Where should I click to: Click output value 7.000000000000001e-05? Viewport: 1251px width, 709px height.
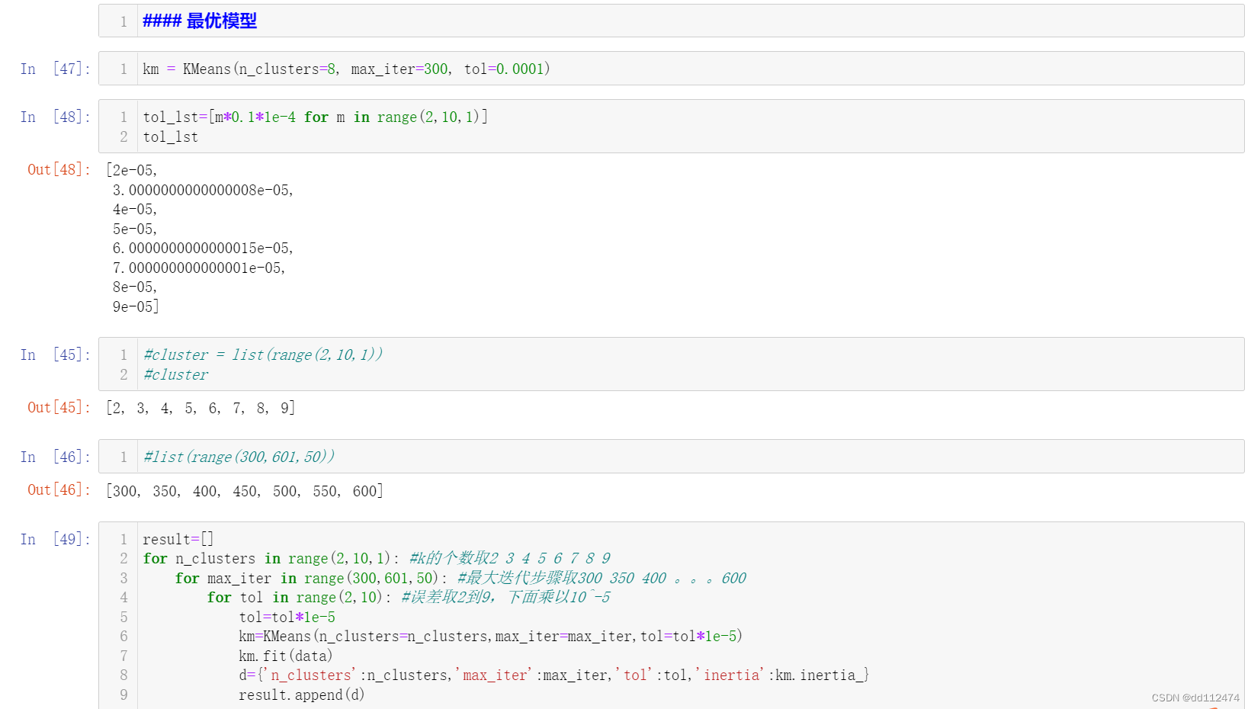(199, 268)
